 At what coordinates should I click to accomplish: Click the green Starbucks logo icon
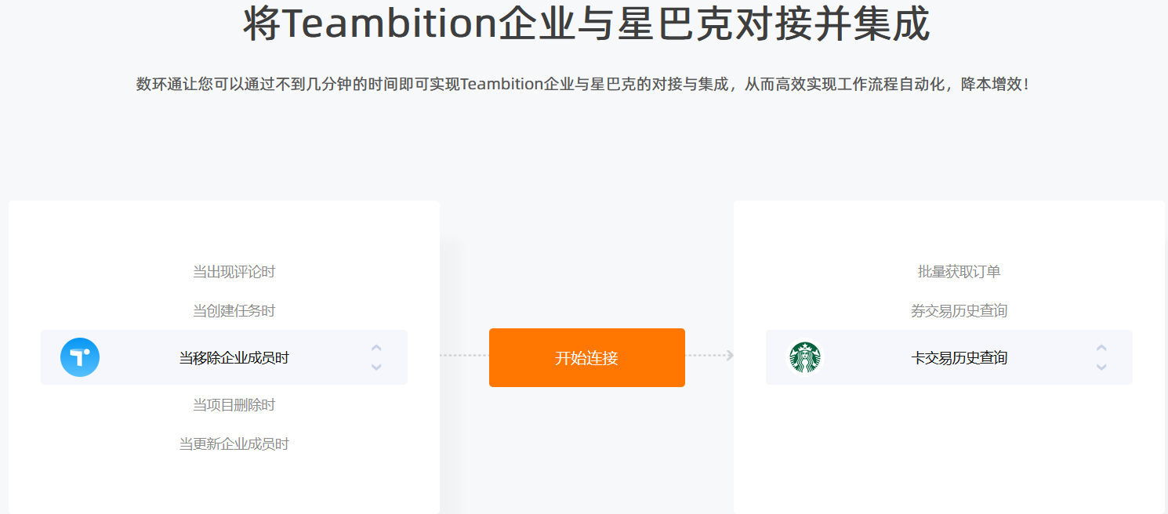(x=805, y=357)
